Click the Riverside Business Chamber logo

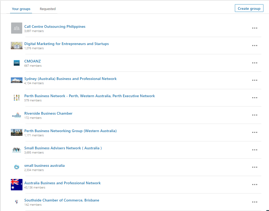coord(16,115)
